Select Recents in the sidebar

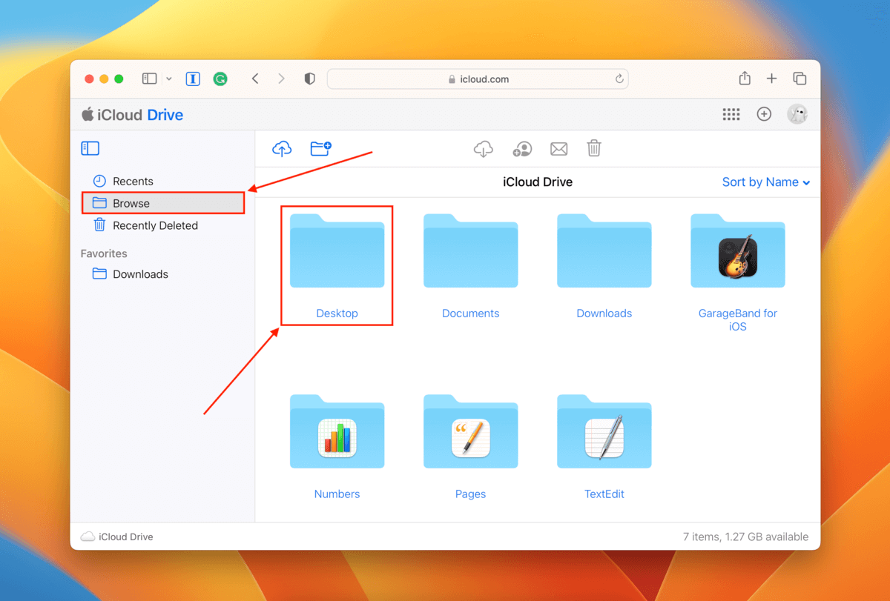click(133, 182)
